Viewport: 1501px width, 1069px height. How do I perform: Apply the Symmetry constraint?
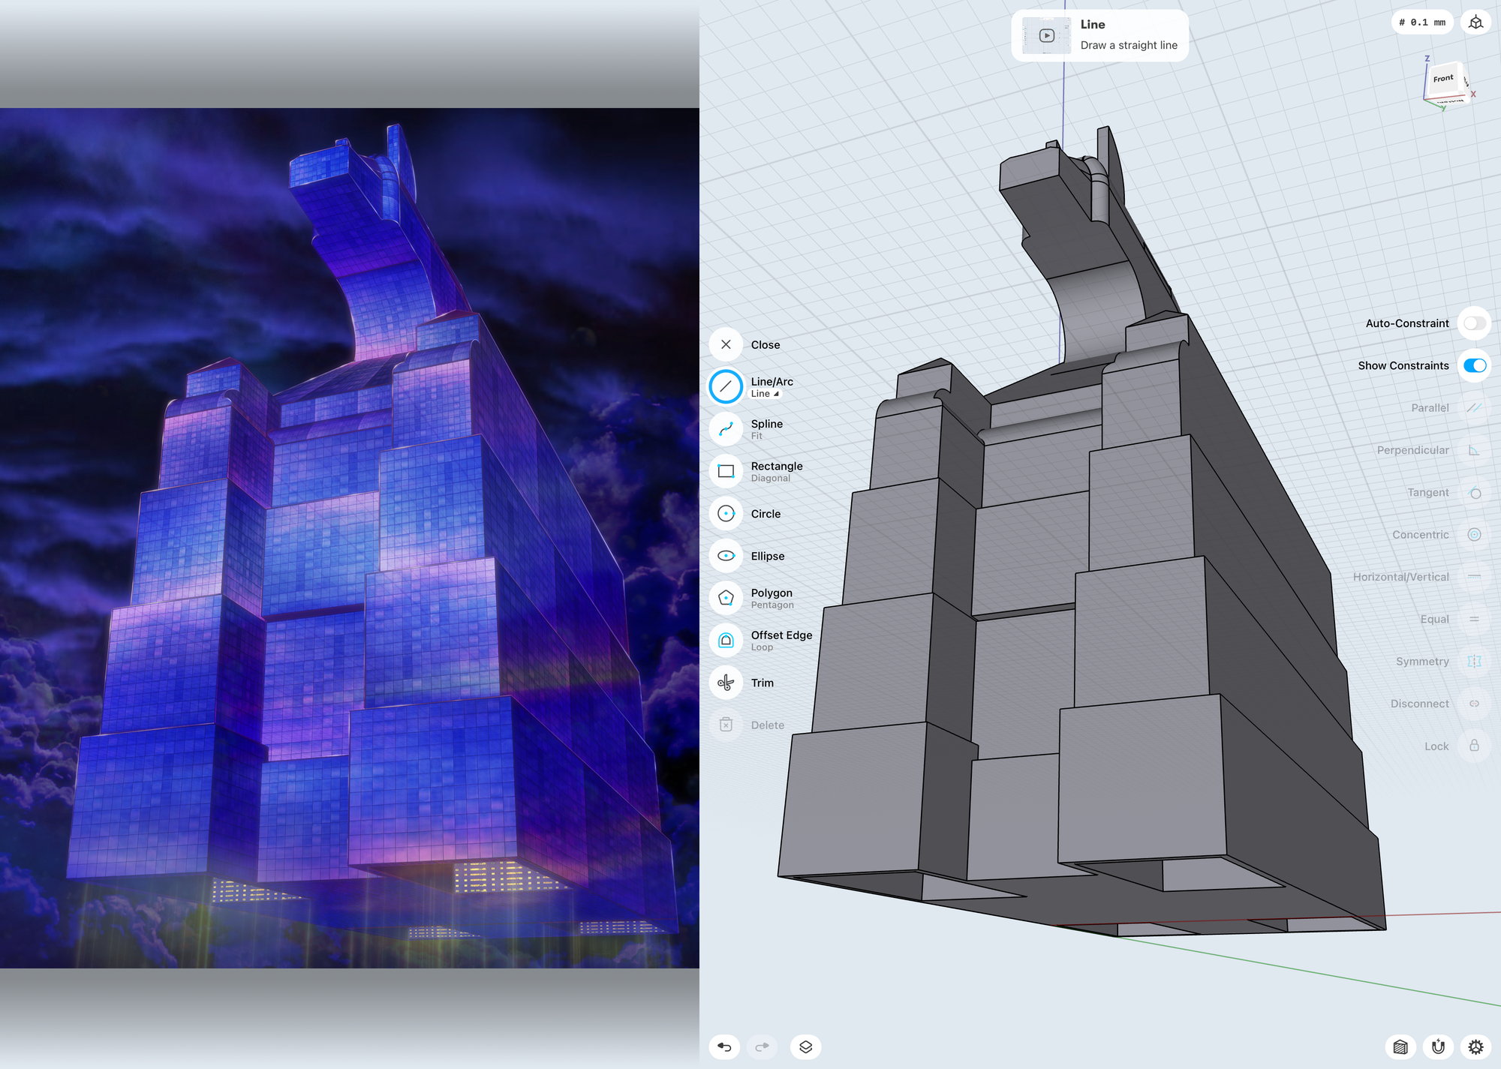[x=1474, y=662]
